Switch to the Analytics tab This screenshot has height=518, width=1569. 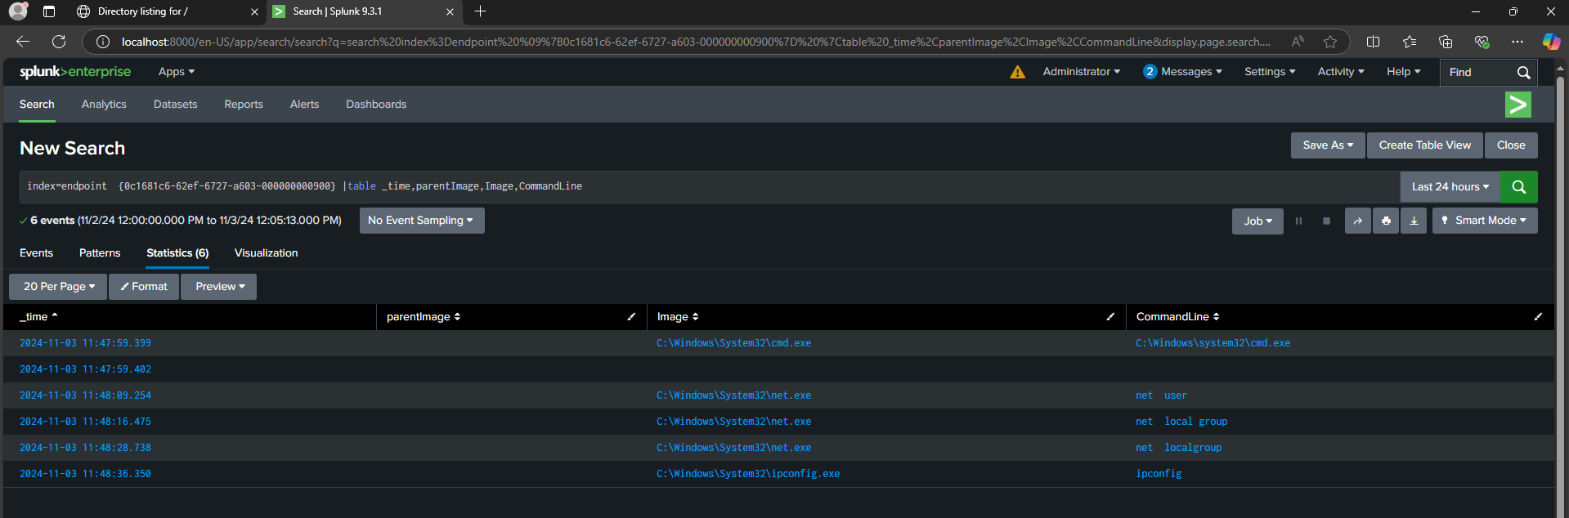click(104, 105)
